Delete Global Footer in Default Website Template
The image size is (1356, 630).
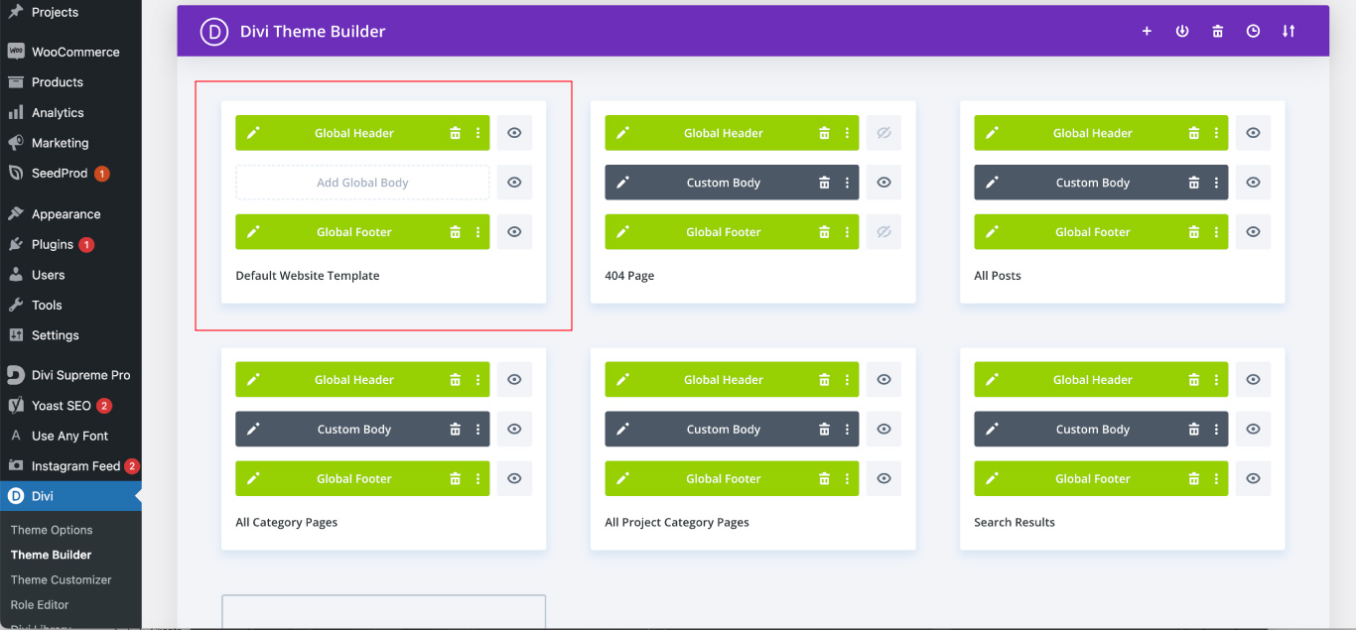point(455,232)
